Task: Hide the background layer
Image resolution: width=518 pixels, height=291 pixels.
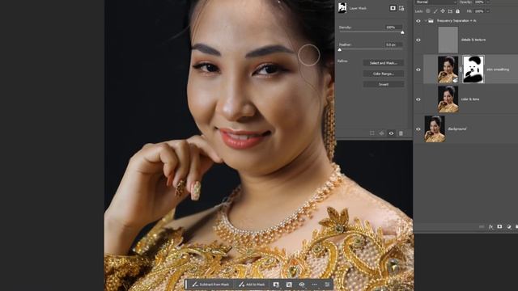Action: [x=418, y=129]
